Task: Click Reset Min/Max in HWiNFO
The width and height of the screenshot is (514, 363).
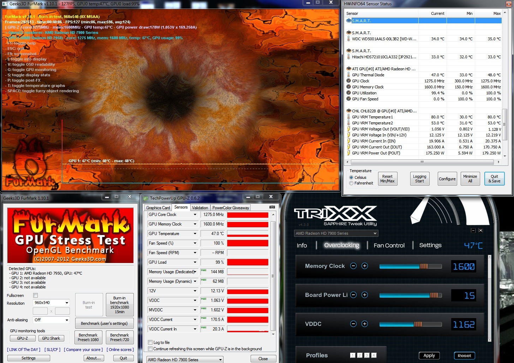Action: click(x=387, y=179)
